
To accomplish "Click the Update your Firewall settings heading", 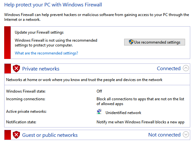I will pos(39,32).
